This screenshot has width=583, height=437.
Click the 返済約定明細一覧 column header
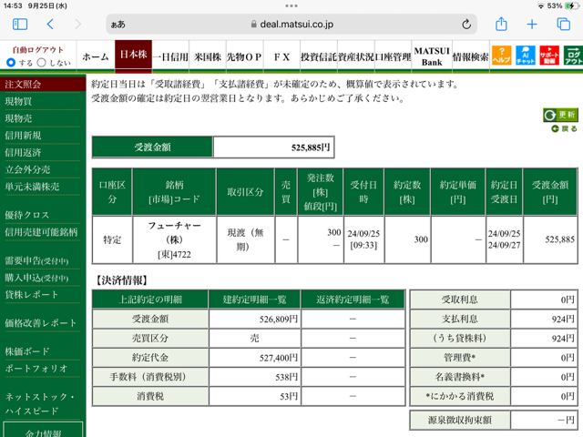[353, 300]
